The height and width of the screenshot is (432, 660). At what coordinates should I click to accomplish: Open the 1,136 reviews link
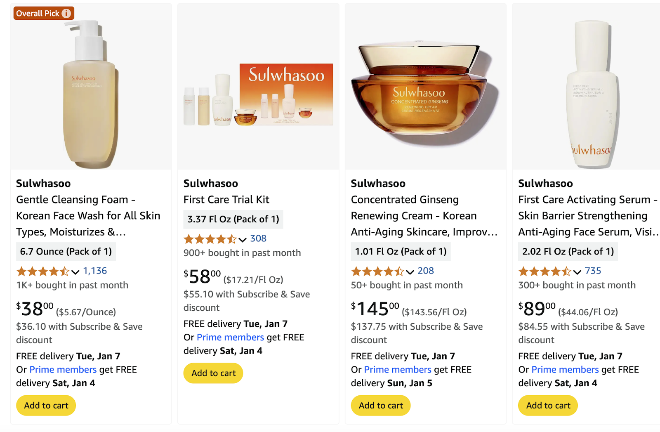click(x=95, y=271)
